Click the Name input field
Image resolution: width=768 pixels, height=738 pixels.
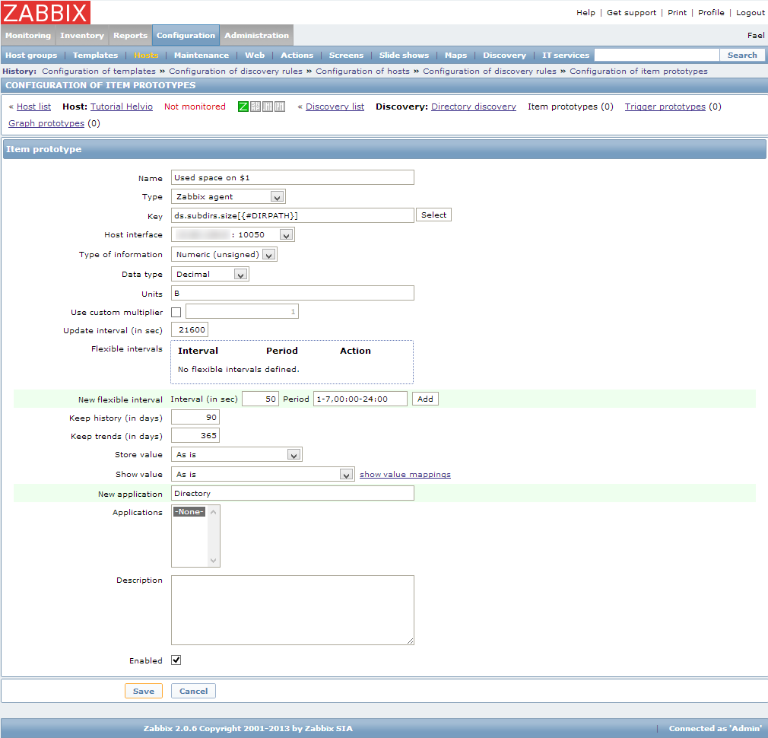click(293, 177)
